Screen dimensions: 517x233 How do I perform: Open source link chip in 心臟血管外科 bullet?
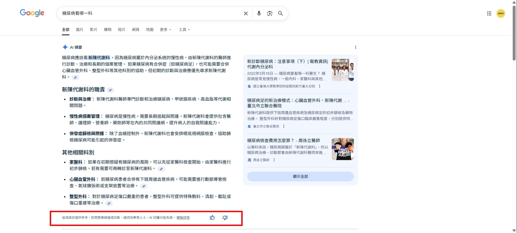coord(144,186)
